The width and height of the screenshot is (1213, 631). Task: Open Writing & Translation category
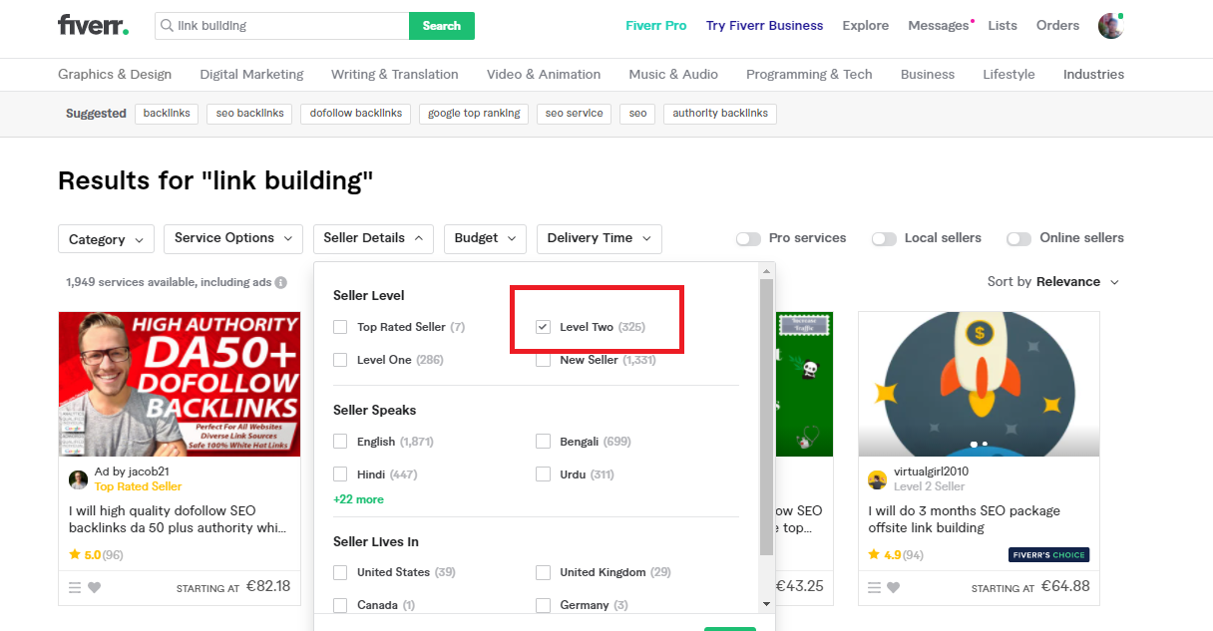click(395, 74)
